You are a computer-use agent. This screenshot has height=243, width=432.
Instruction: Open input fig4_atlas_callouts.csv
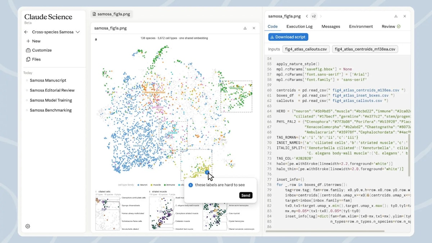coord(306,49)
